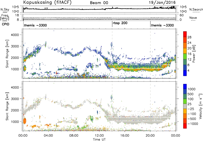Click the "24" tick on Power color bar
Viewport: 203px width, 141px height.
point(189,43)
